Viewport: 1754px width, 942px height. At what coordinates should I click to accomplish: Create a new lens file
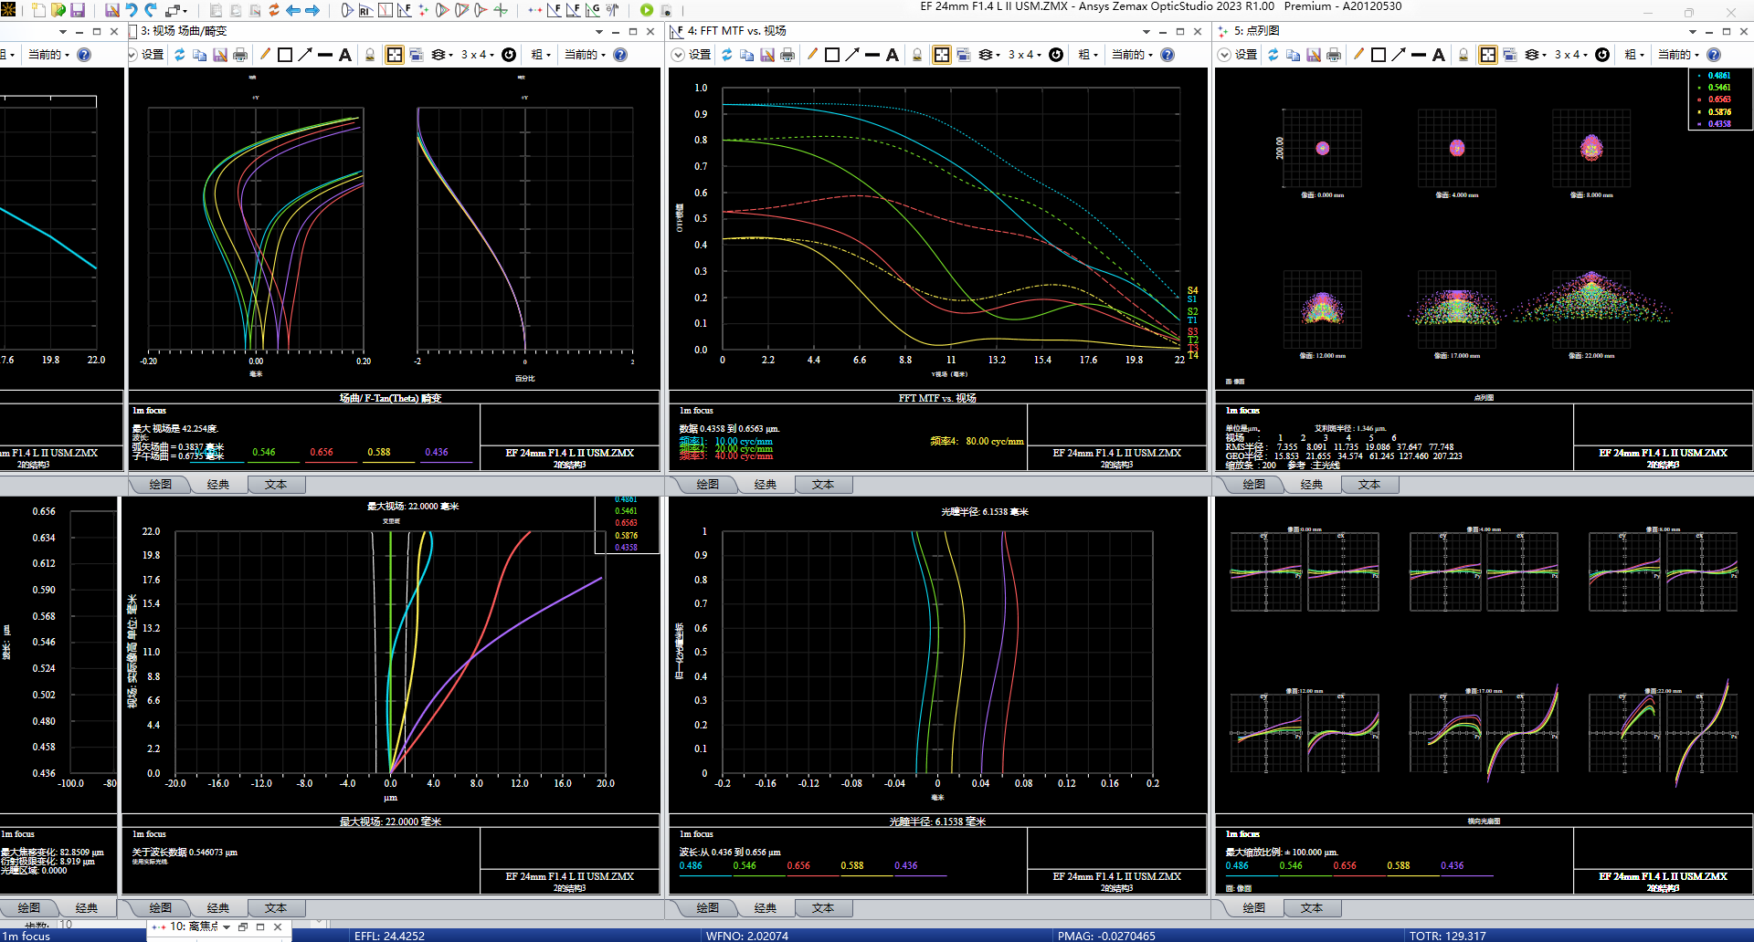tap(38, 10)
